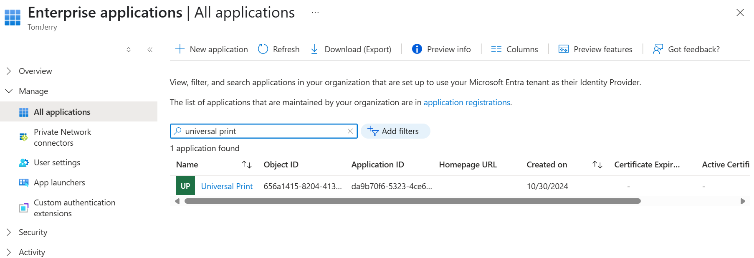Sort by the Name column arrows
Viewport: 754px width, 258px height.
click(x=247, y=164)
